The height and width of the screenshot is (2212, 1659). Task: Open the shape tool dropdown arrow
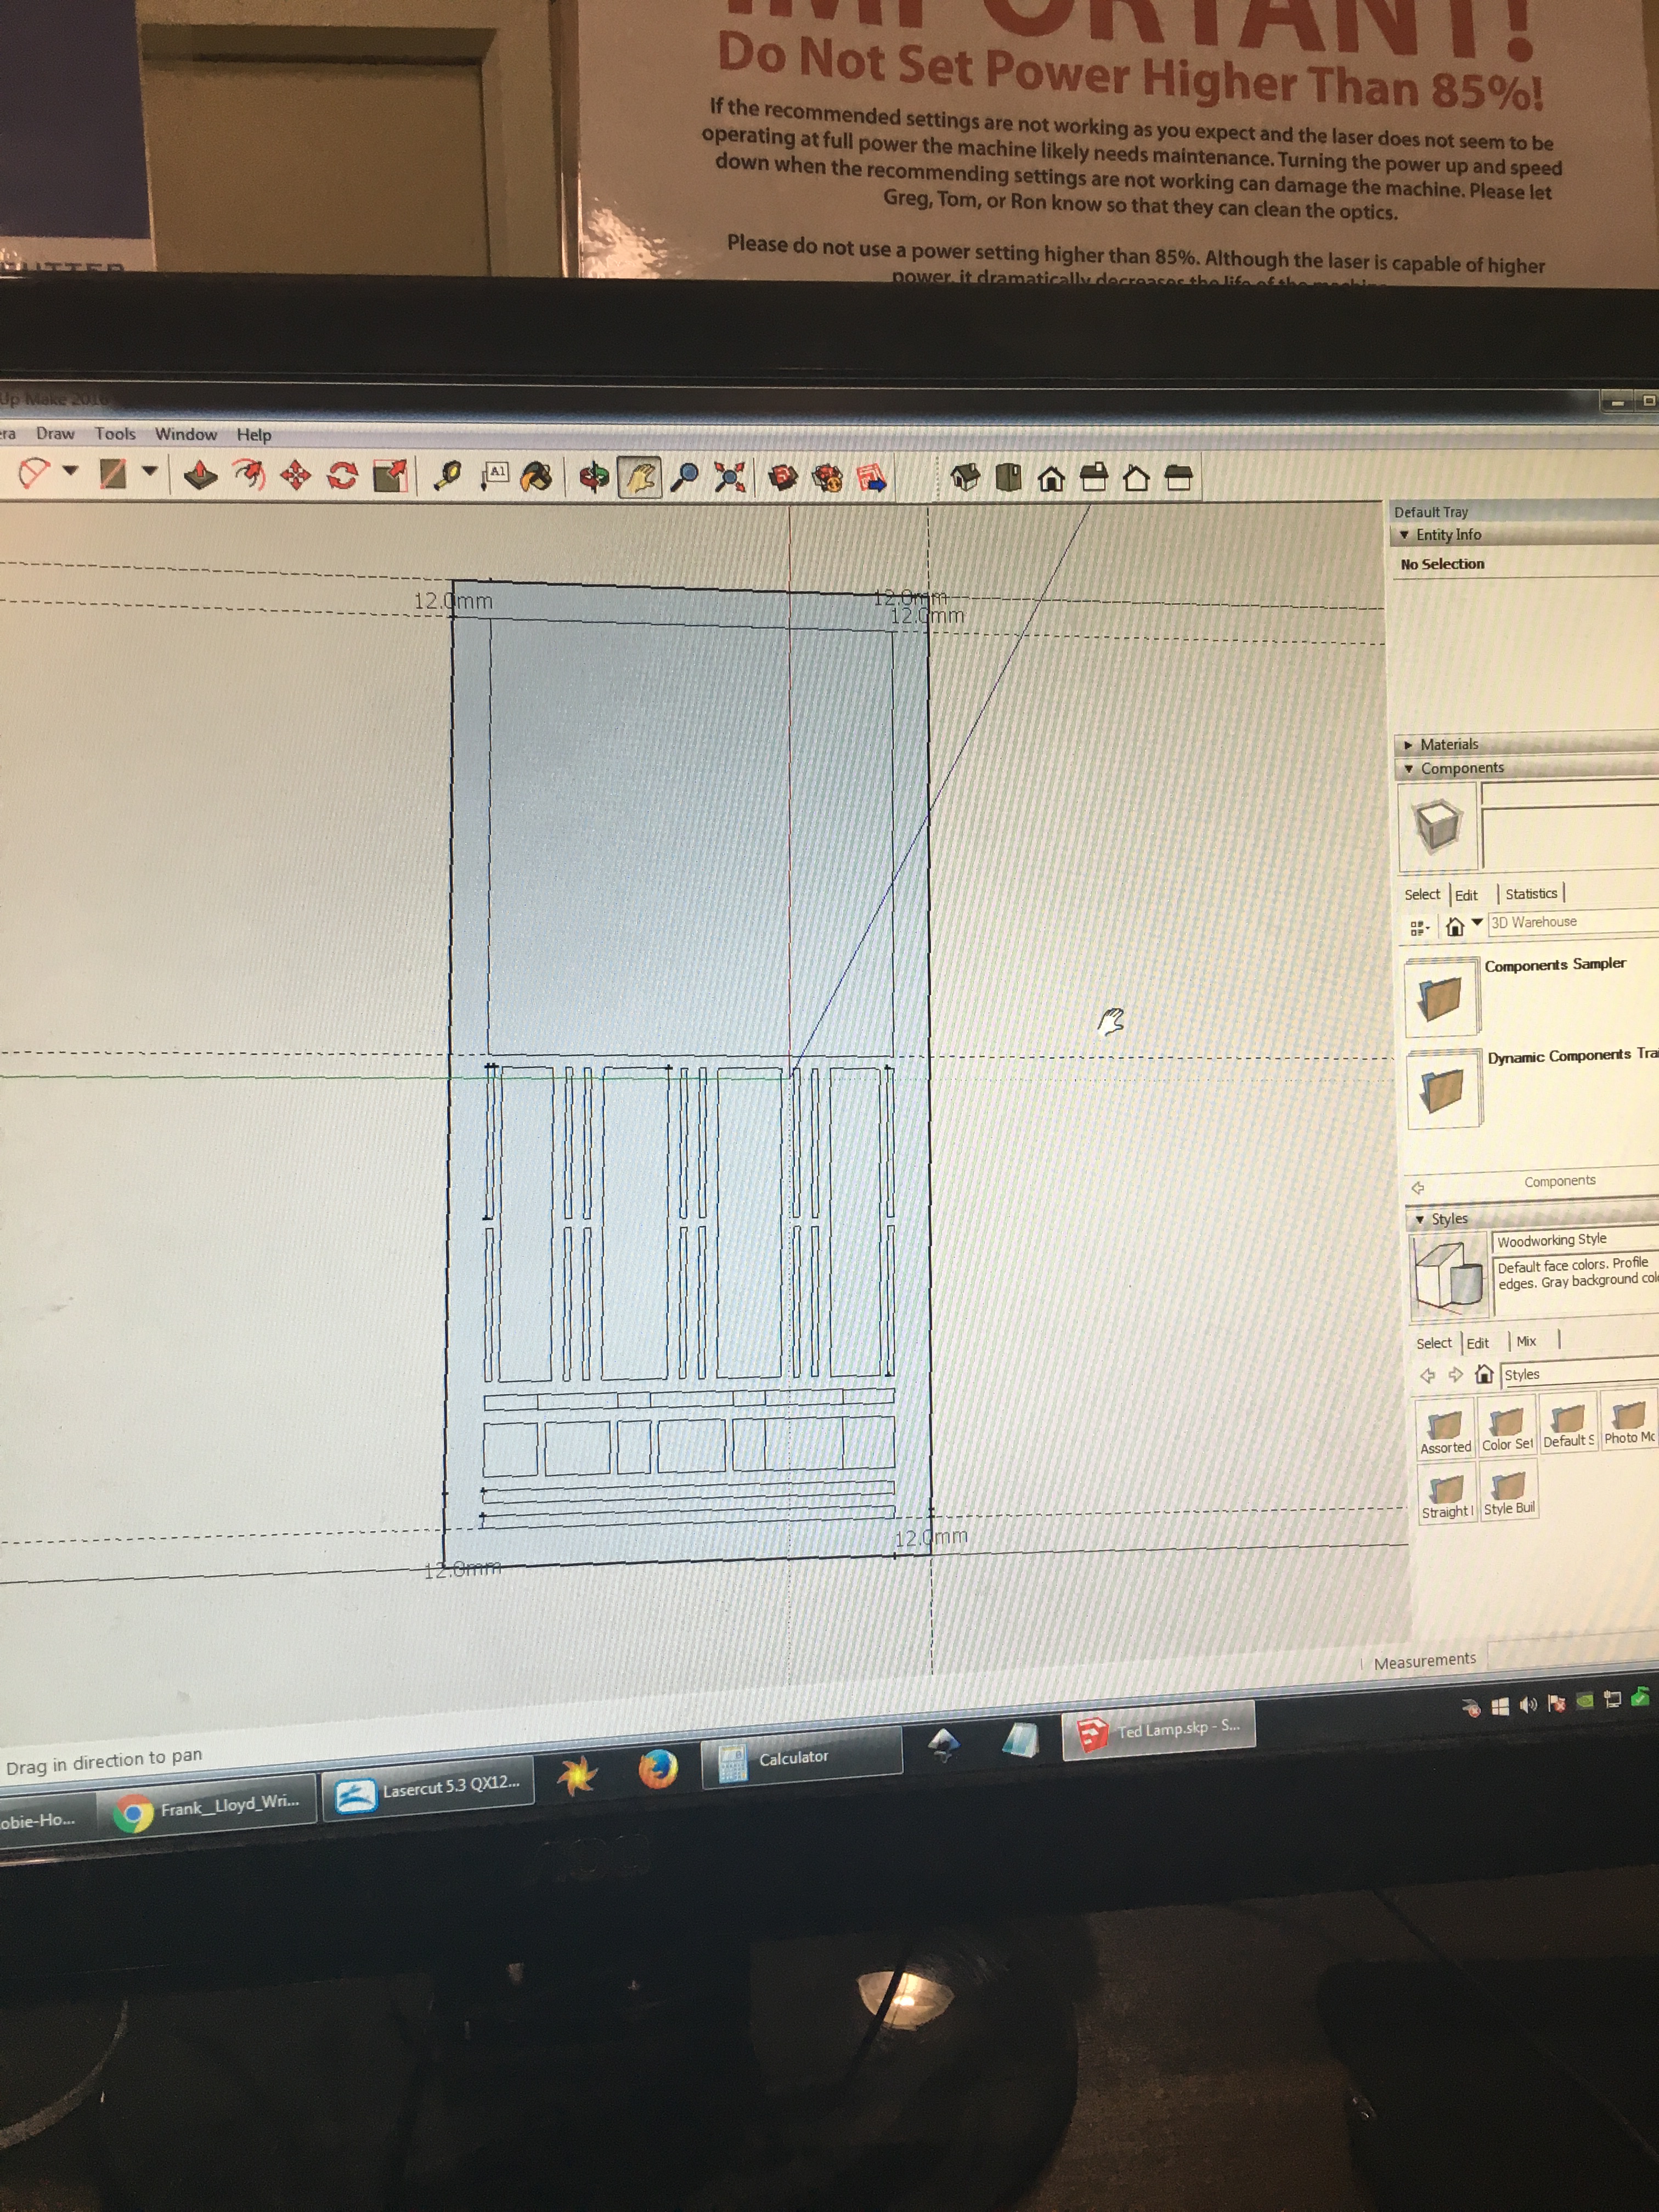(150, 470)
